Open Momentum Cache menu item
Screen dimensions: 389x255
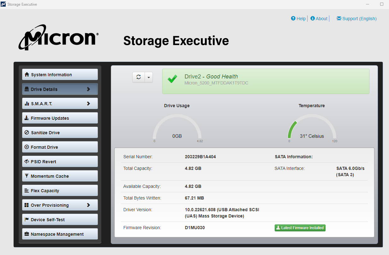(60, 176)
